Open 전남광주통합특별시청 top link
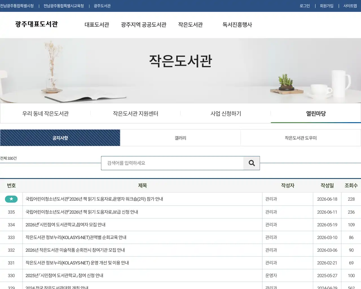Screen dimensions: 361x289 17,6
